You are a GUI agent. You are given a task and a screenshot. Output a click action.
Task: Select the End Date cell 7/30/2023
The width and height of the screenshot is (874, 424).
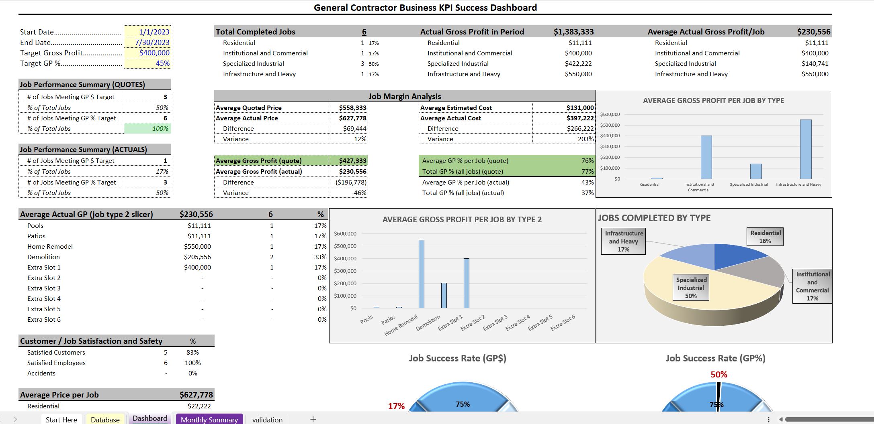point(147,42)
